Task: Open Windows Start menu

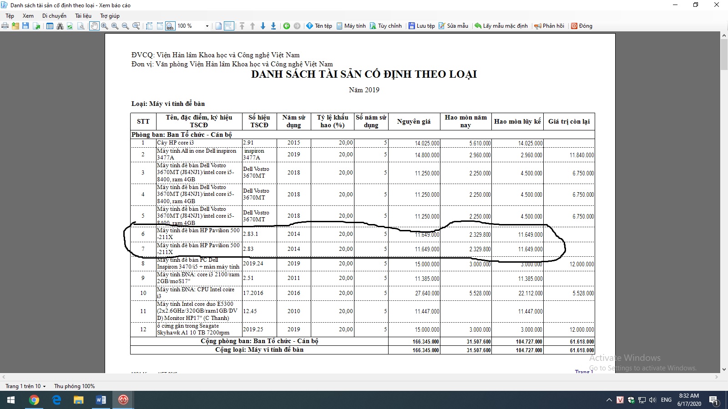Action: click(x=11, y=400)
